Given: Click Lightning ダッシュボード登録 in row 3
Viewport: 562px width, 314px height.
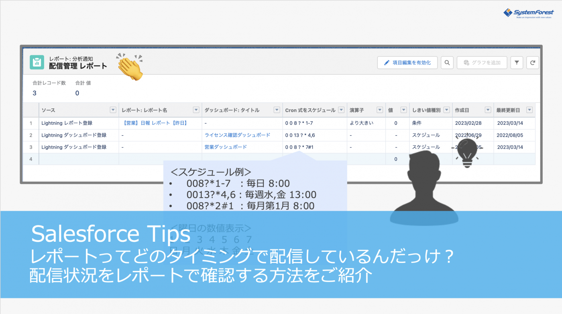Looking at the screenshot, I should pyautogui.click(x=74, y=147).
